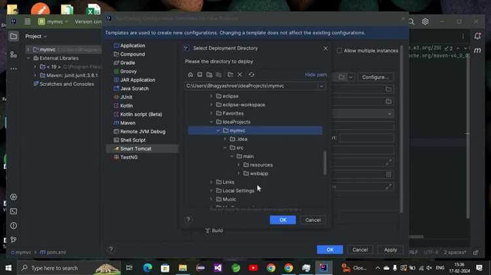491x275 pixels.
Task: Open path history dropdown in directory dialog
Action: pos(321,86)
